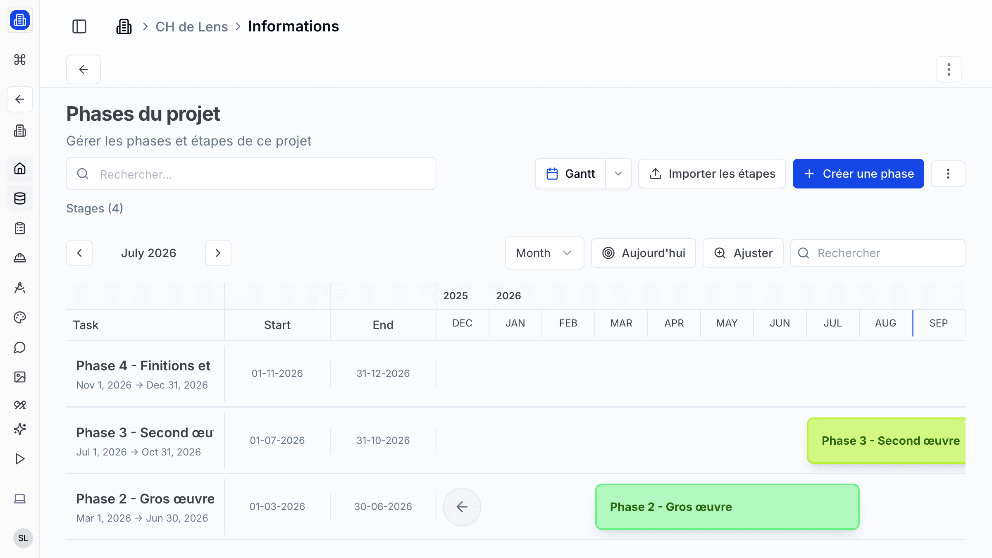992x558 pixels.
Task: Open the SL user avatar
Action: [23, 538]
